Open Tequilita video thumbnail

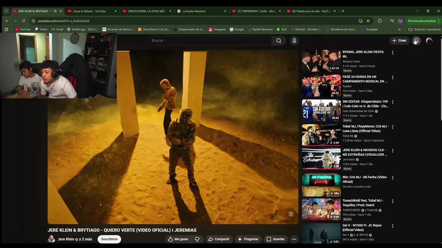321,209
